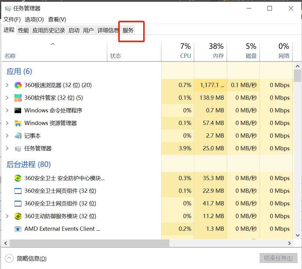This screenshot has width=302, height=269.
Task: Sort by the 名称 column header
Action: click(x=54, y=51)
